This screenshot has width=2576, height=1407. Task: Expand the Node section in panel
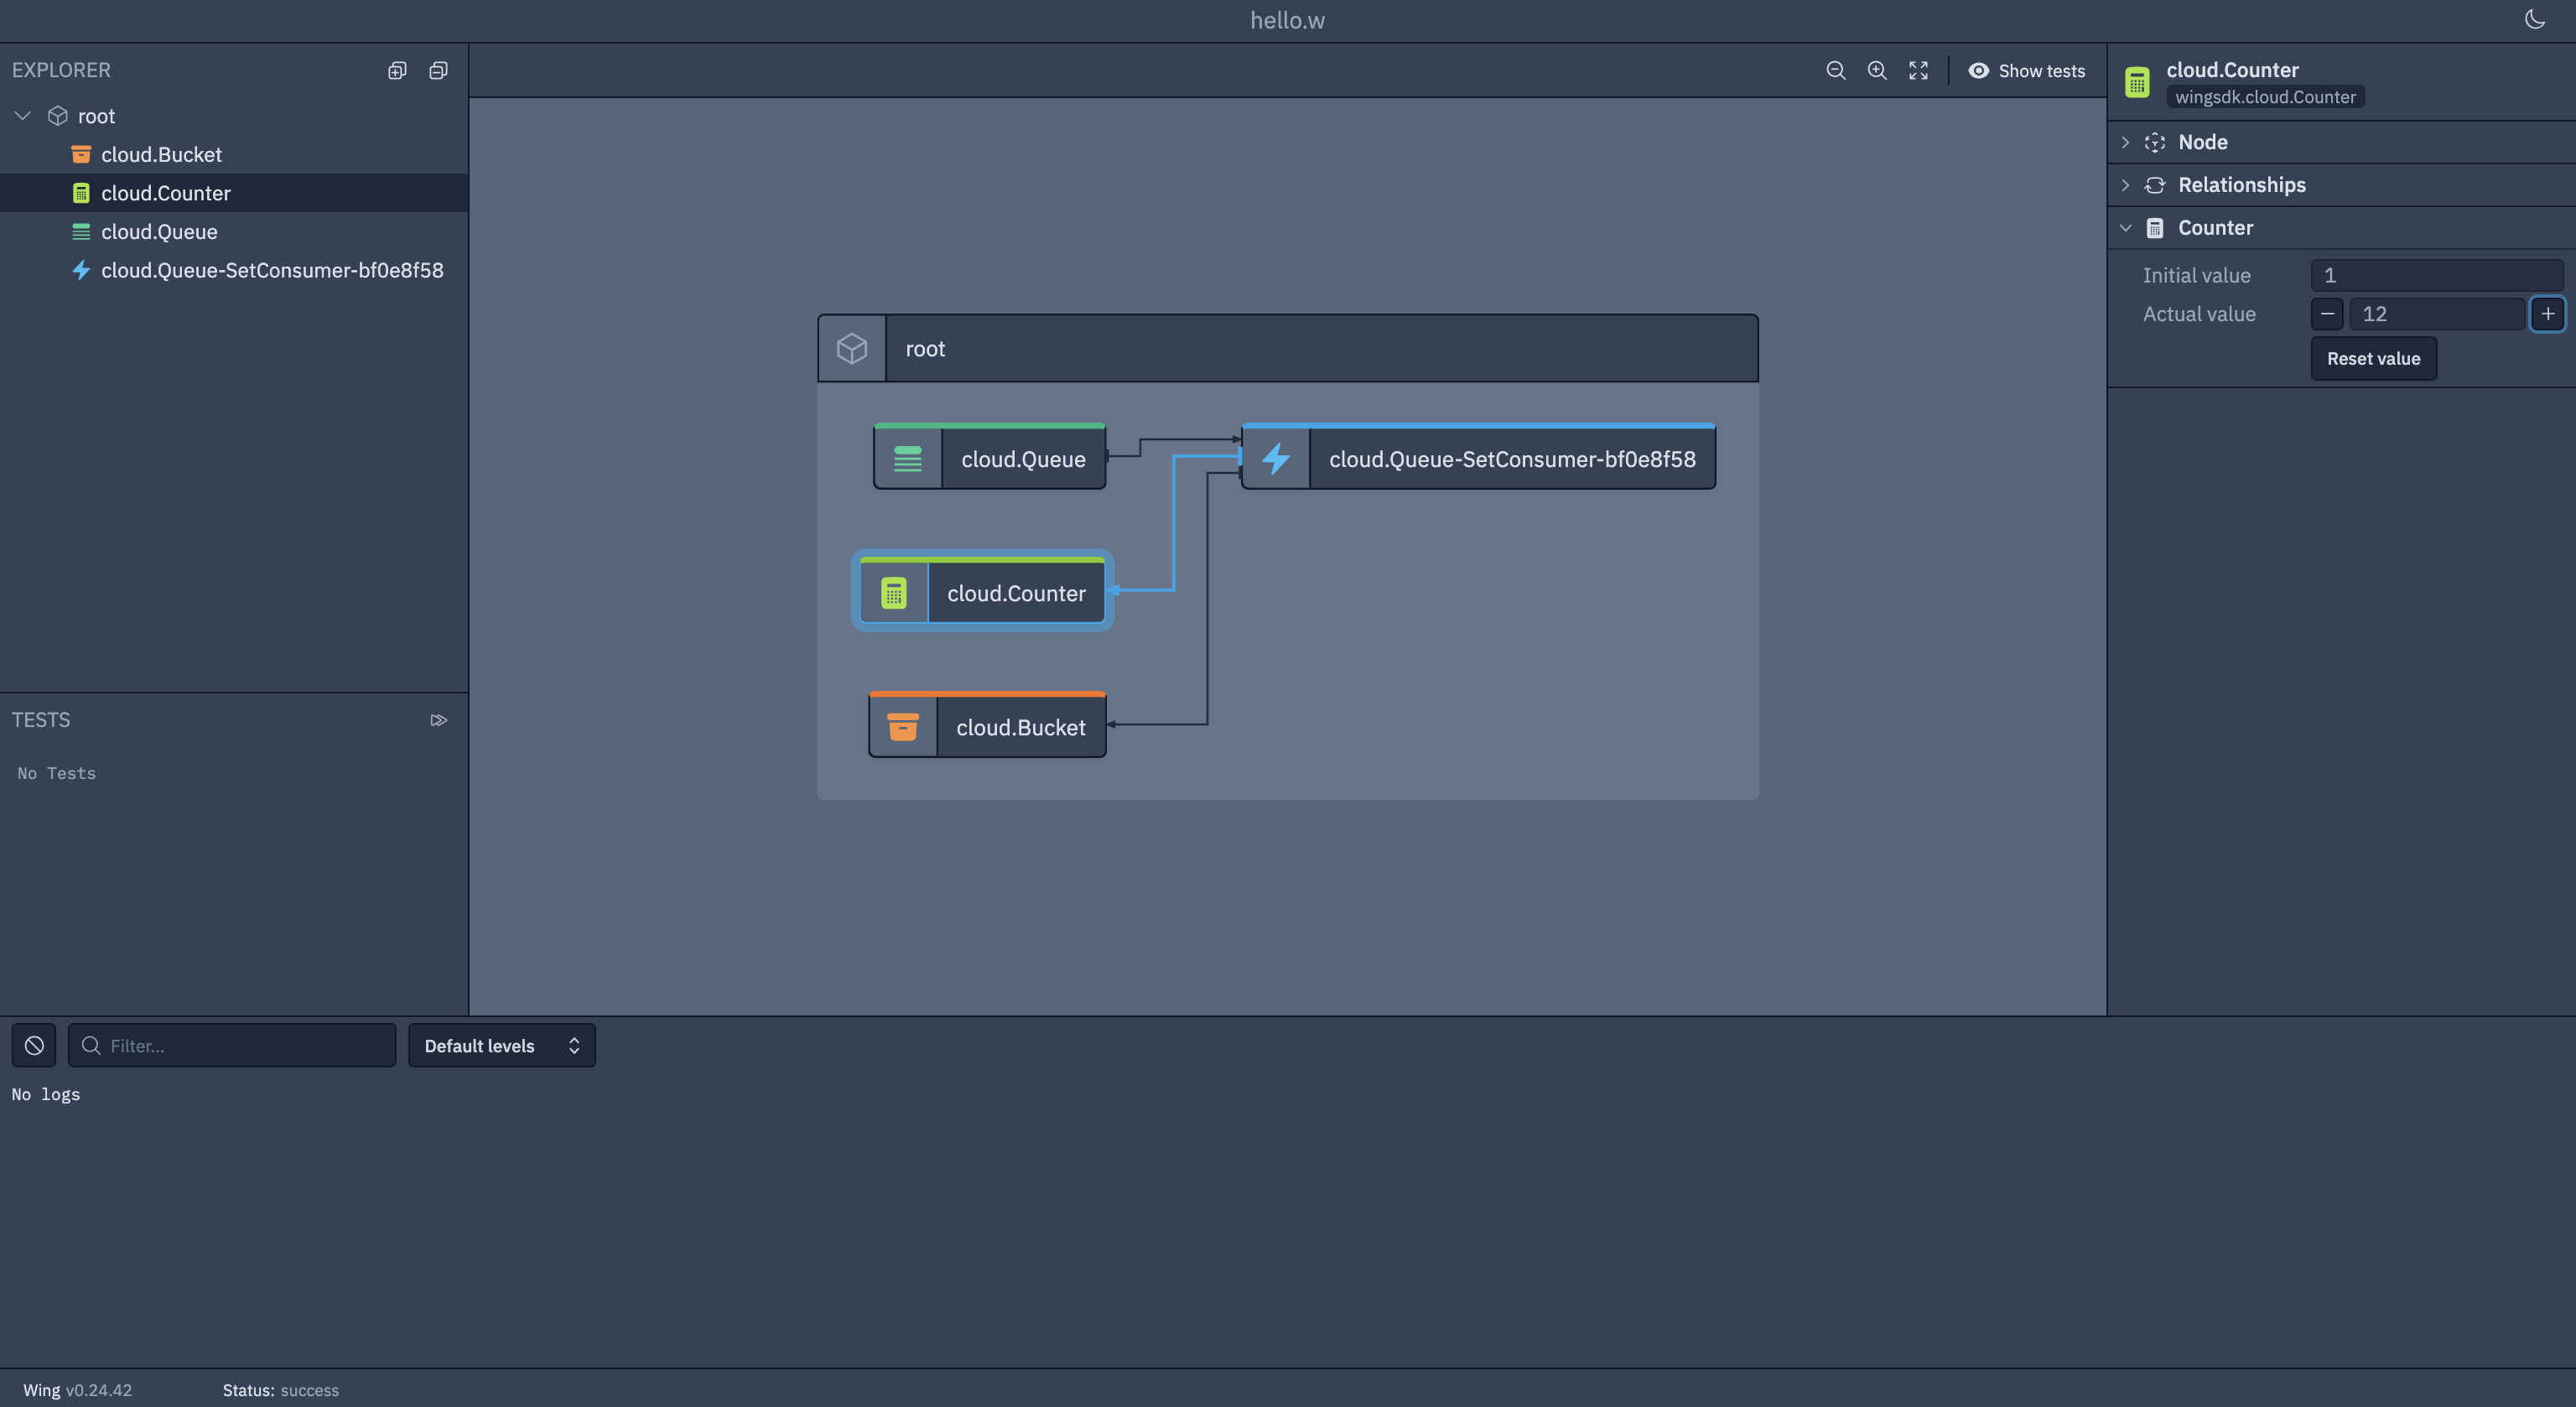pyautogui.click(x=2126, y=140)
